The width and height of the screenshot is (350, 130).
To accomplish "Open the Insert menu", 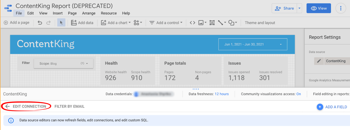I will [58, 13].
